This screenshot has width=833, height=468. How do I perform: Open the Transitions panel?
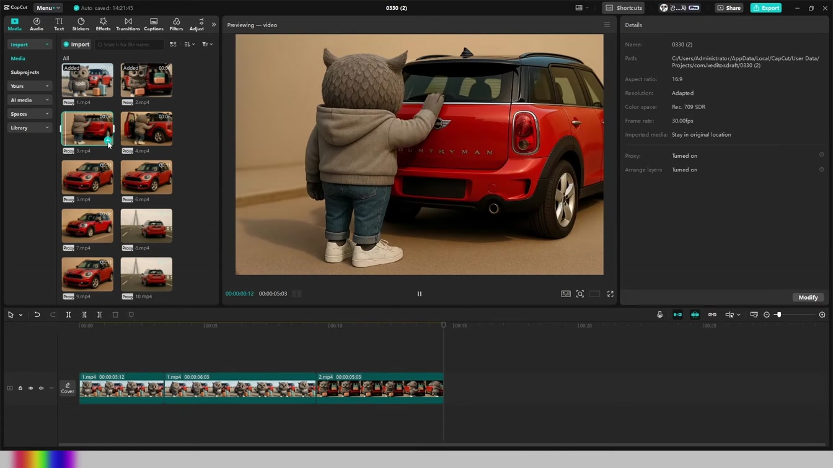128,24
